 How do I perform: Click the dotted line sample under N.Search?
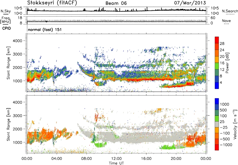[230, 14]
